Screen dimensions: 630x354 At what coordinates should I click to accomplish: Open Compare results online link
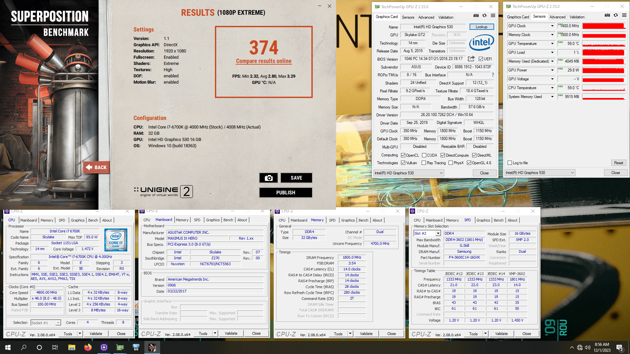tap(263, 61)
